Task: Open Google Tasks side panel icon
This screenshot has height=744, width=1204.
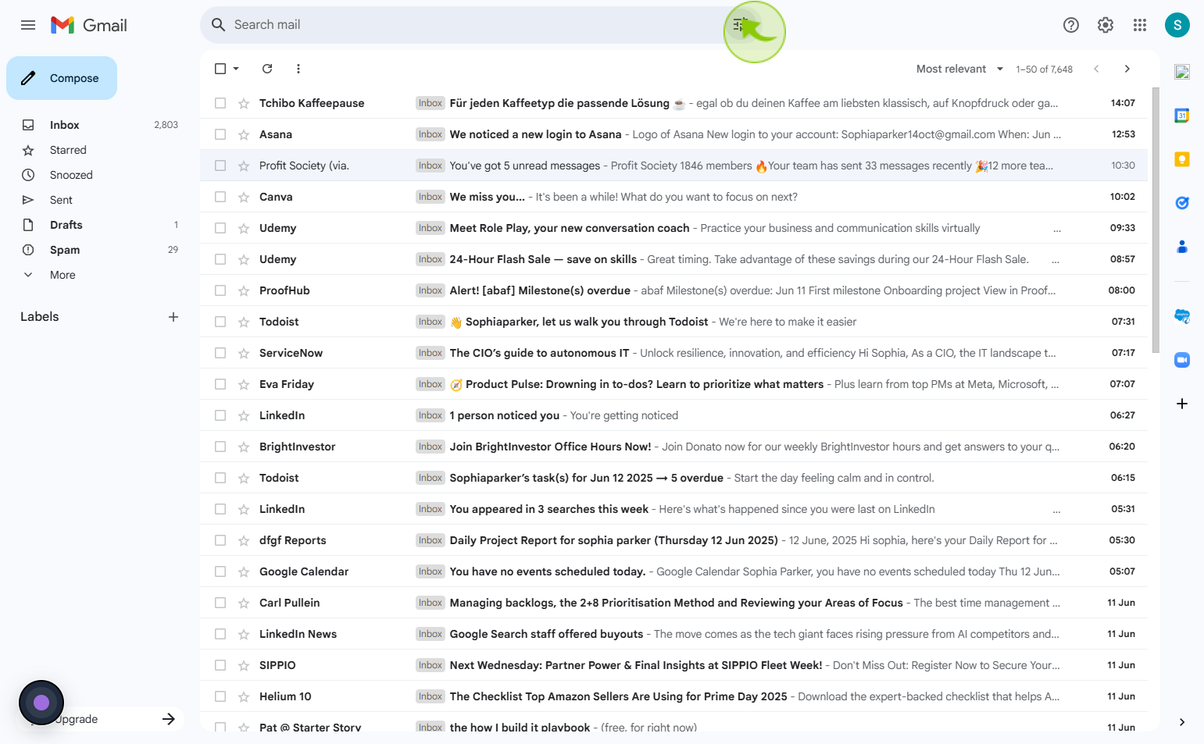Action: tap(1182, 203)
